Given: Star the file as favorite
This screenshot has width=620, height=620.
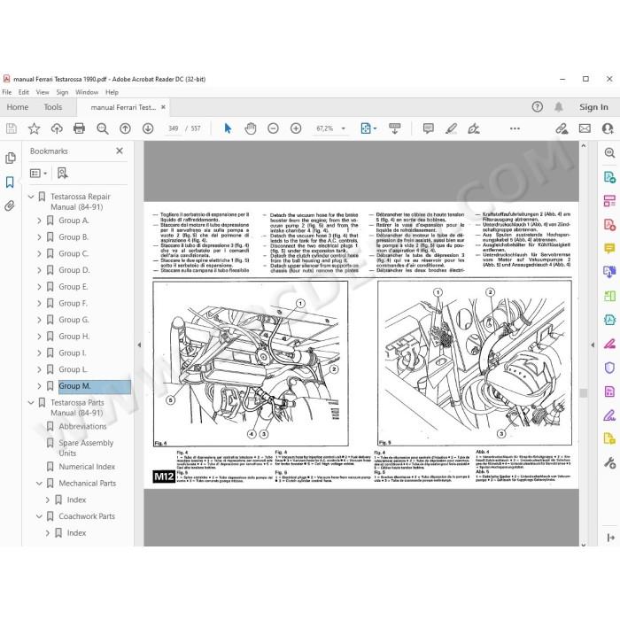Looking at the screenshot, I should click(34, 128).
